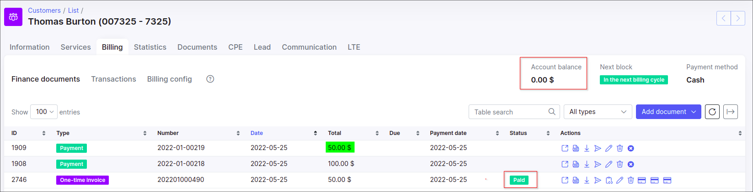Open the Show entries count dropdown
The image size is (753, 192).
pyautogui.click(x=44, y=112)
